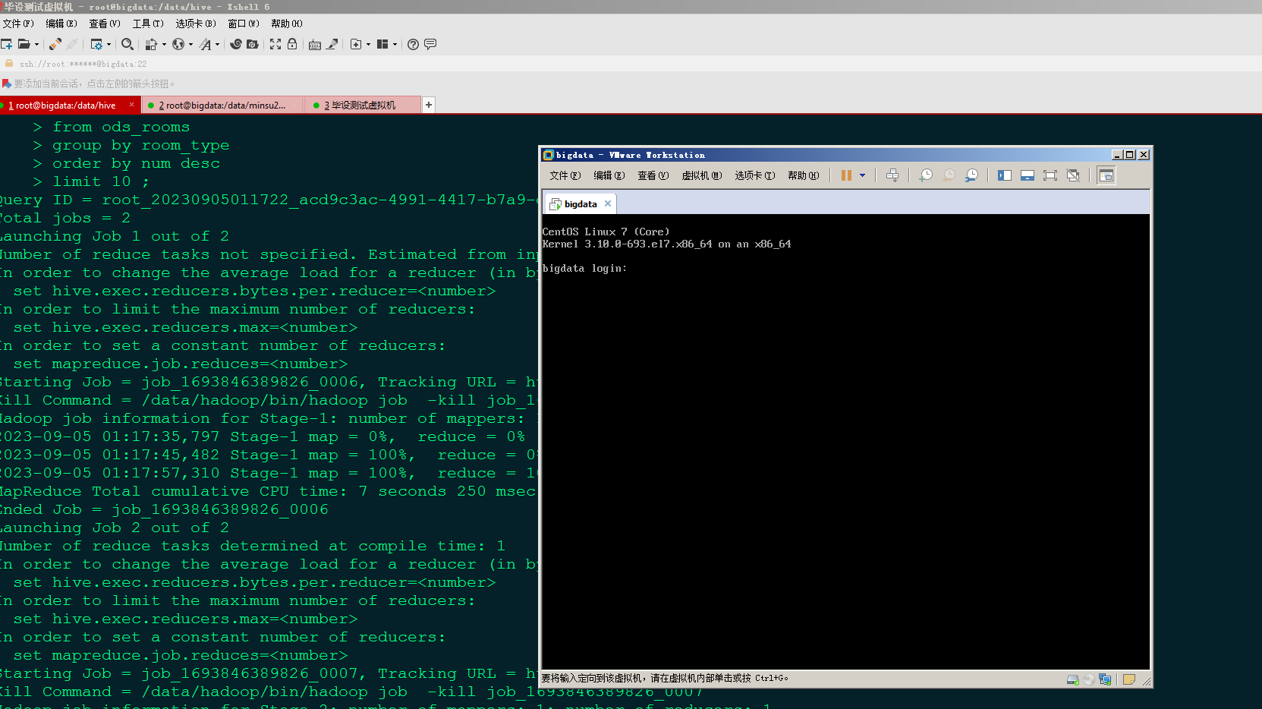This screenshot has height=709, width=1262.
Task: Switch to tab 2 root@bigdata:/data/minsu2
Action: (222, 106)
